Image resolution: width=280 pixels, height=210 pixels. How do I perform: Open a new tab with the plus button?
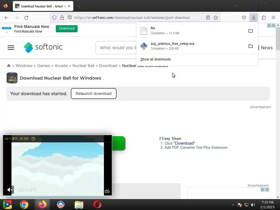click(x=79, y=6)
